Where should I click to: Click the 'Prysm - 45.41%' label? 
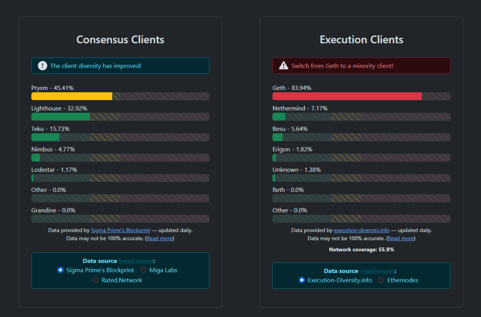pos(53,88)
